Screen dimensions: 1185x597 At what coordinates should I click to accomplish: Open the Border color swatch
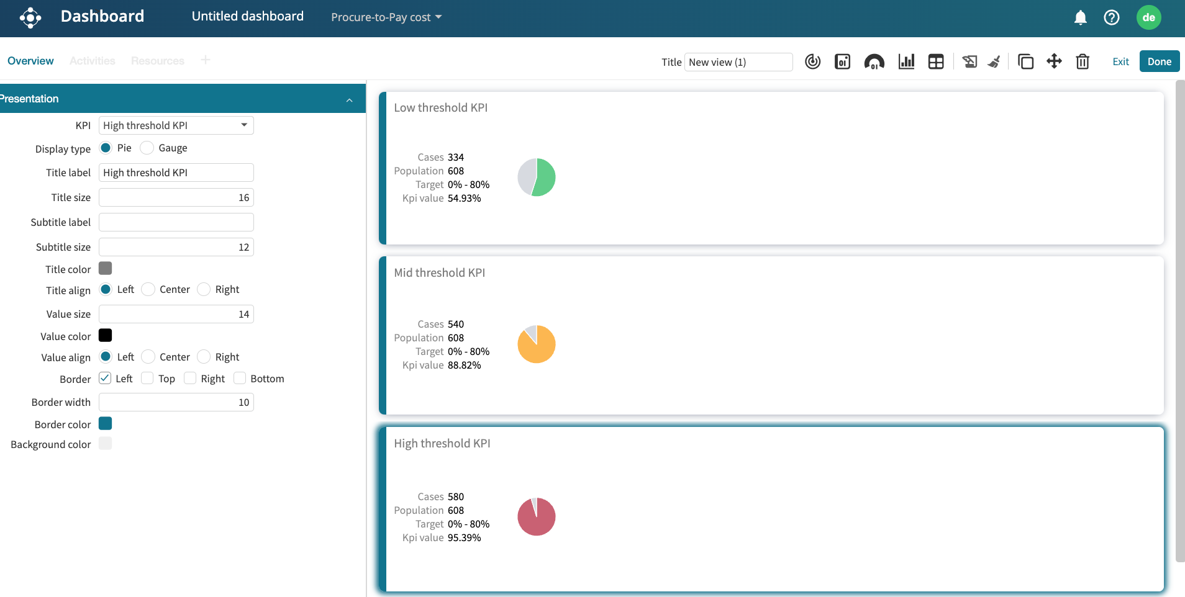106,424
